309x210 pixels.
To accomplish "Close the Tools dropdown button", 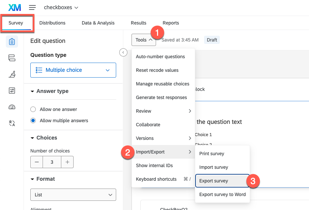I will click(144, 40).
